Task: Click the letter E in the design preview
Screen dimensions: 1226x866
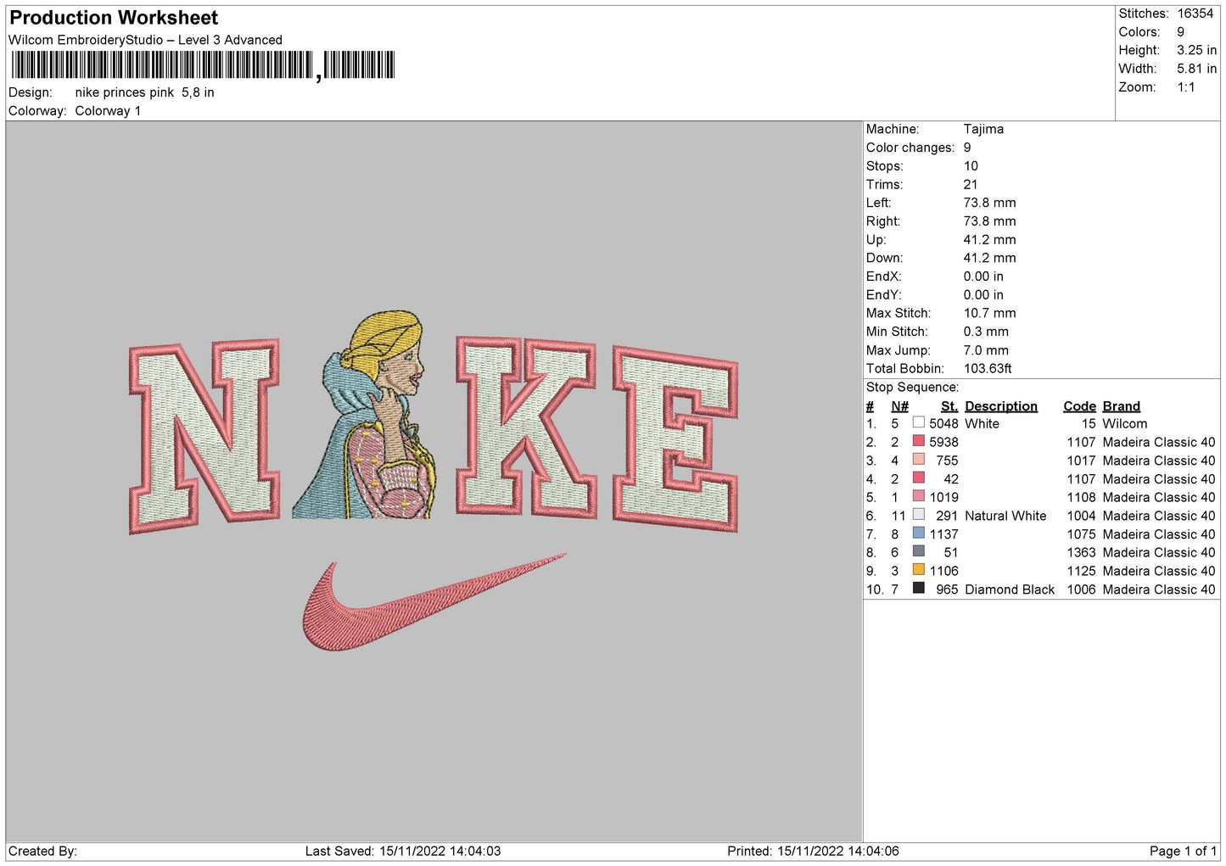Action: pyautogui.click(x=675, y=439)
